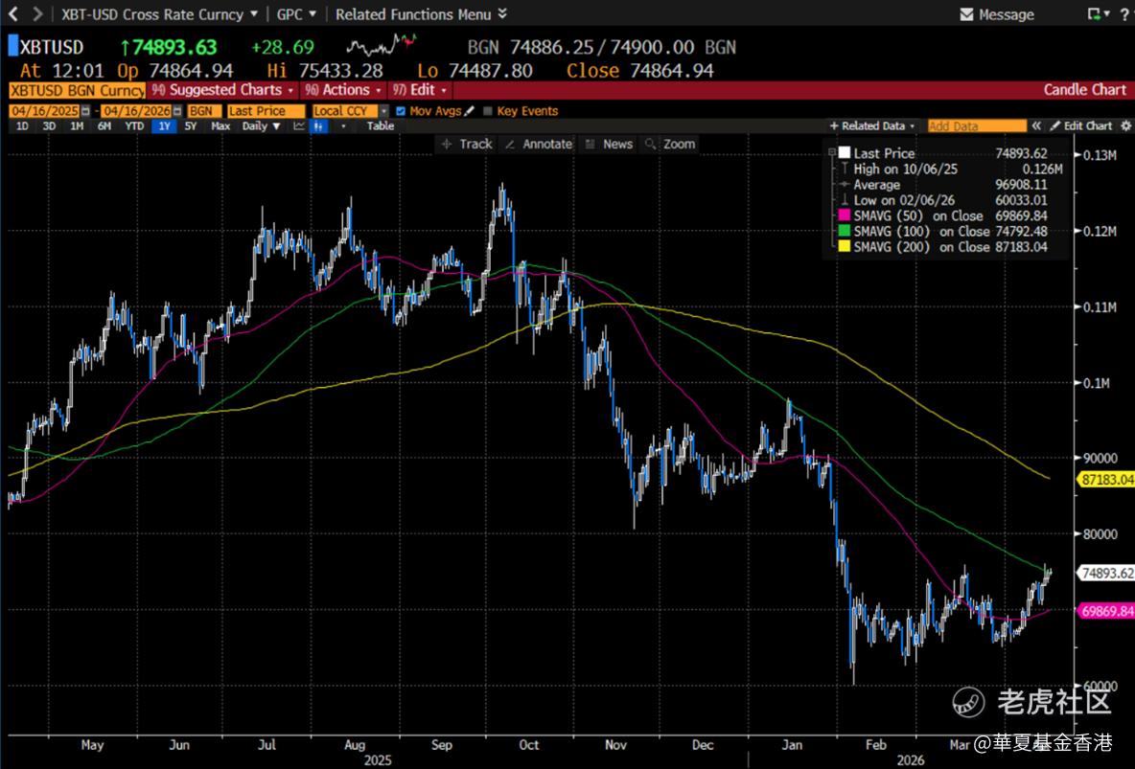Click the BGN source field
This screenshot has width=1135, height=769.
tap(204, 111)
